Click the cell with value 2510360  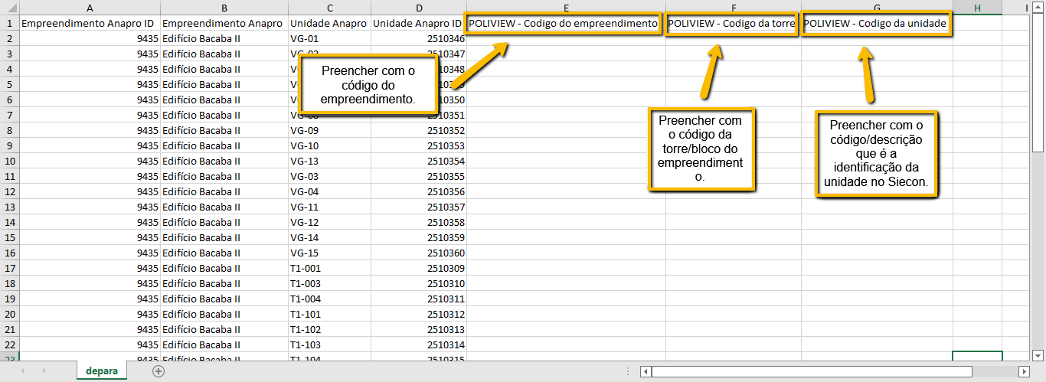coord(418,253)
